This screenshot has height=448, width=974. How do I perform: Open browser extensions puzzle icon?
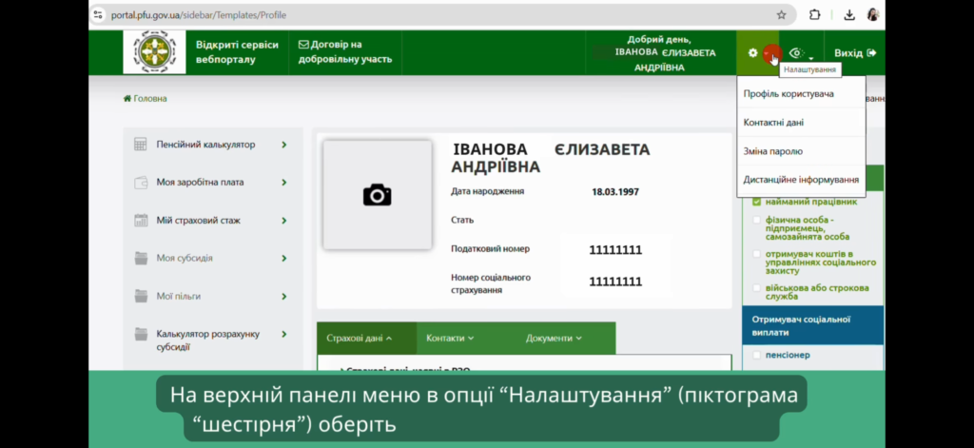click(814, 15)
